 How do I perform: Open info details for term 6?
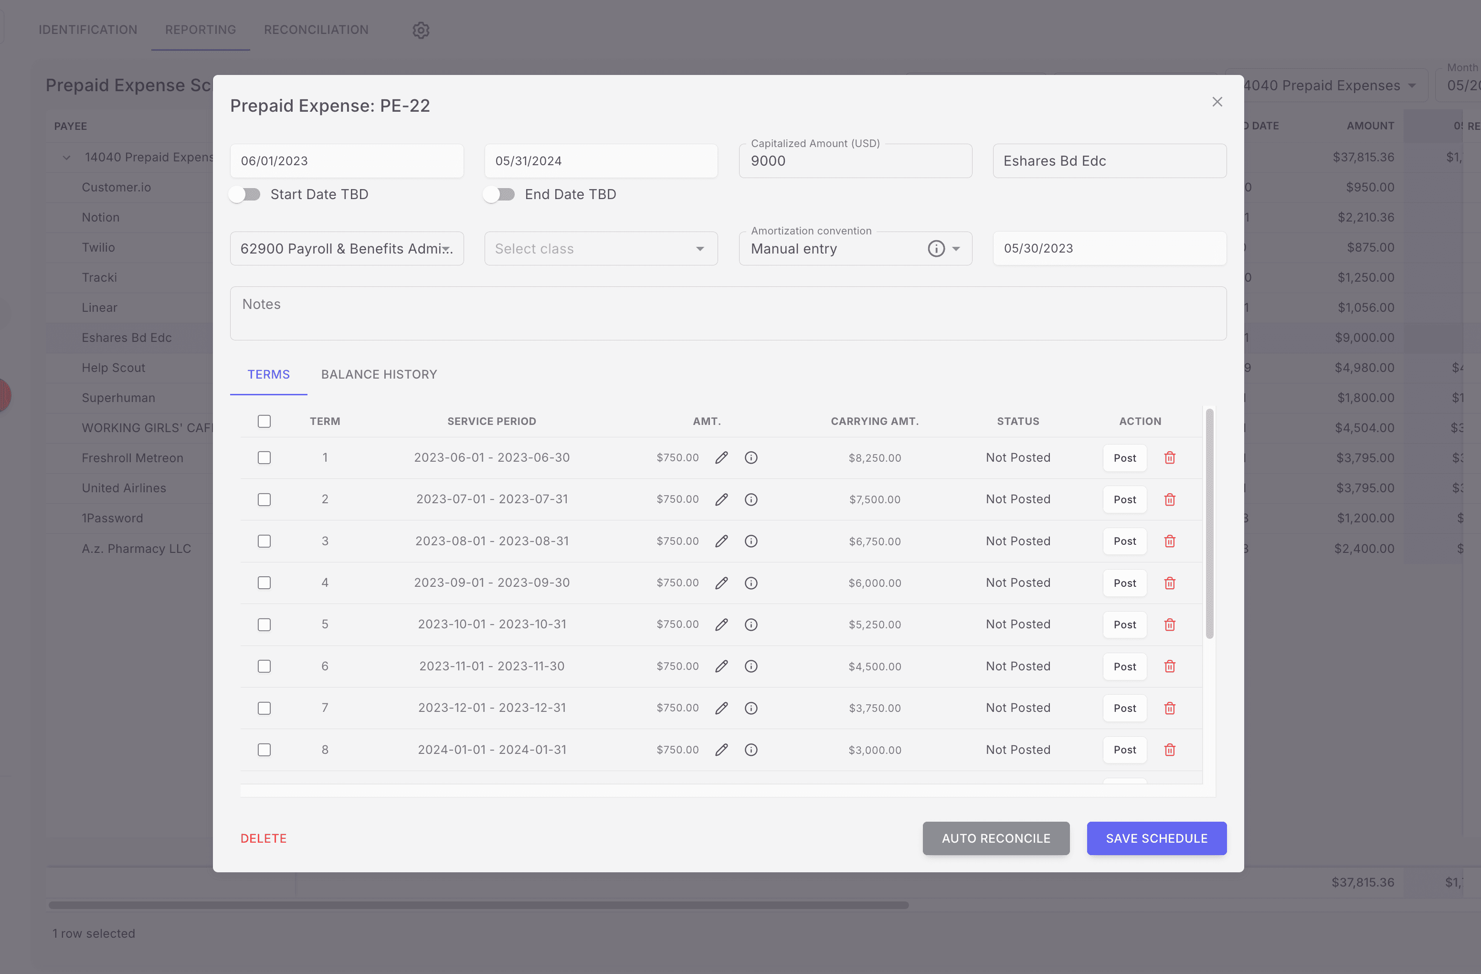[751, 666]
